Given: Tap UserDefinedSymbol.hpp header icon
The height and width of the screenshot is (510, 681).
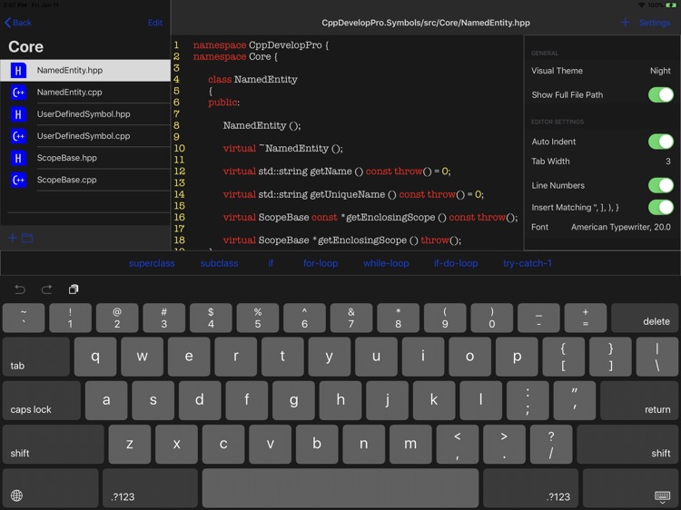Looking at the screenshot, I should (18, 114).
